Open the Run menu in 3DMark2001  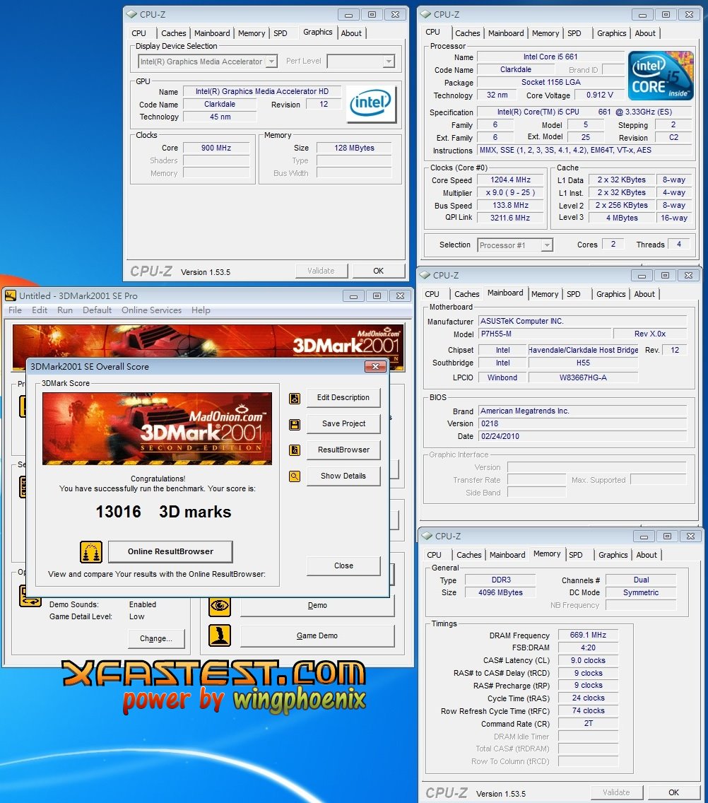65,310
